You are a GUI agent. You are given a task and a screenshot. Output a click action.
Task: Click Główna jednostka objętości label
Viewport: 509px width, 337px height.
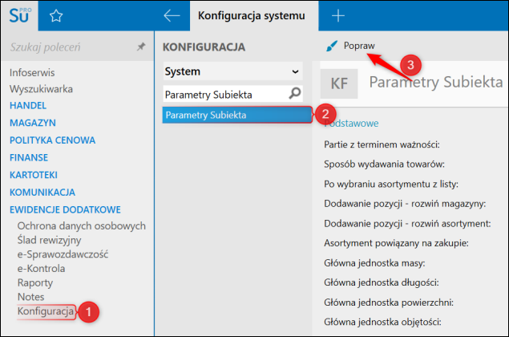382,322
